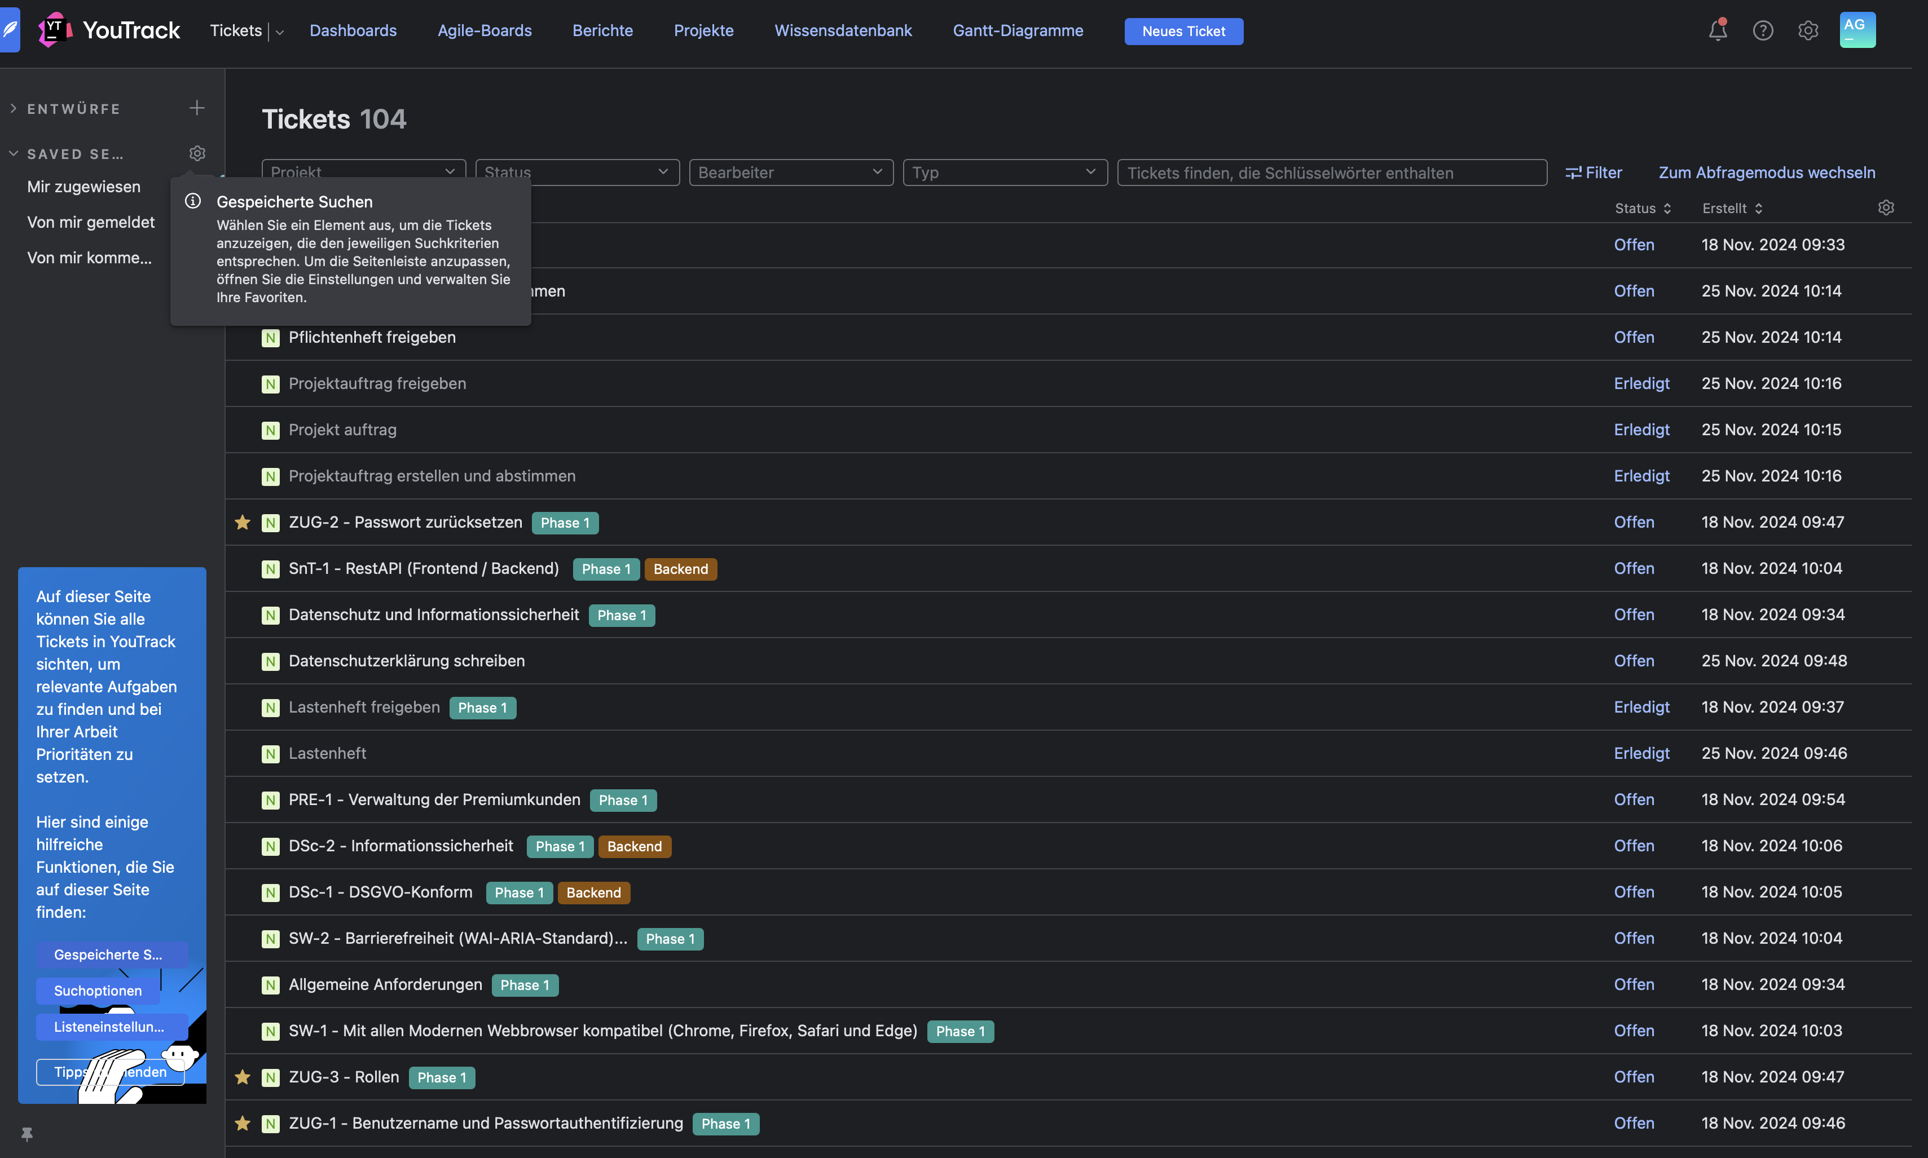Click the help question mark icon

click(x=1763, y=30)
